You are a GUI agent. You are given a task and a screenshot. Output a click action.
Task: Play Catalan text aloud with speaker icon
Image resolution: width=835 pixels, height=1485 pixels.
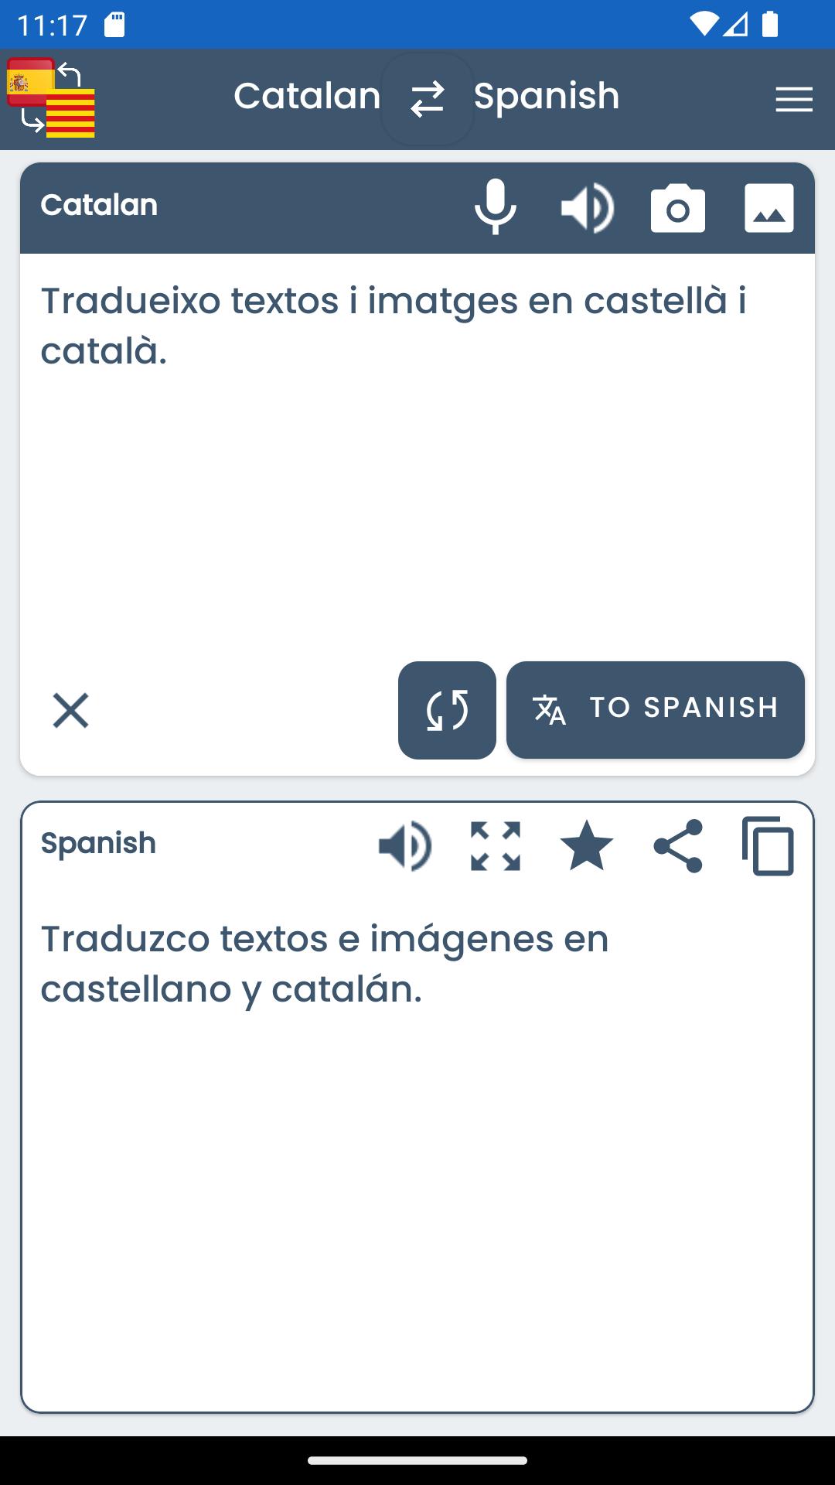pyautogui.click(x=587, y=208)
